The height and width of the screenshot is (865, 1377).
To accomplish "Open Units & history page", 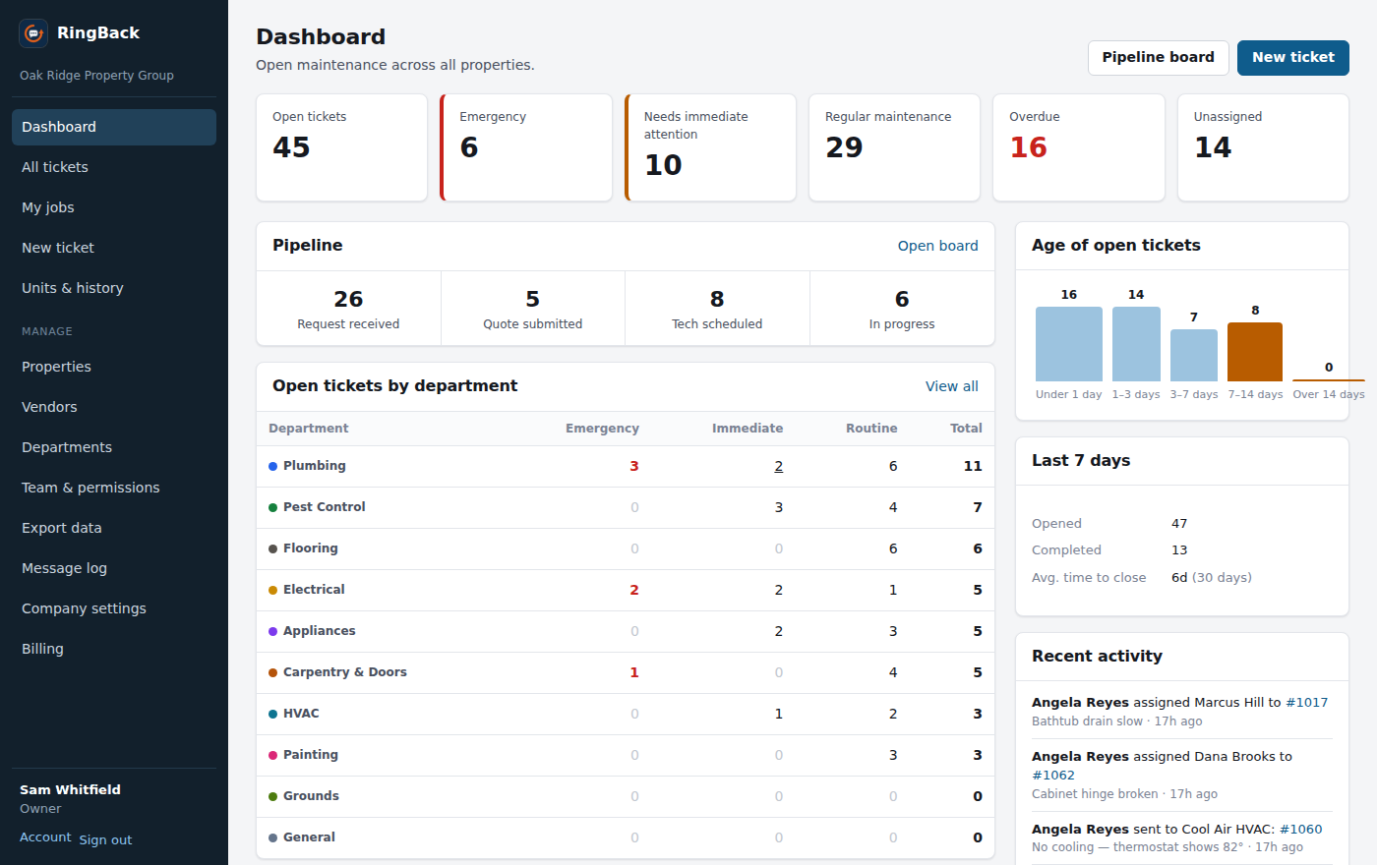I will (x=114, y=288).
